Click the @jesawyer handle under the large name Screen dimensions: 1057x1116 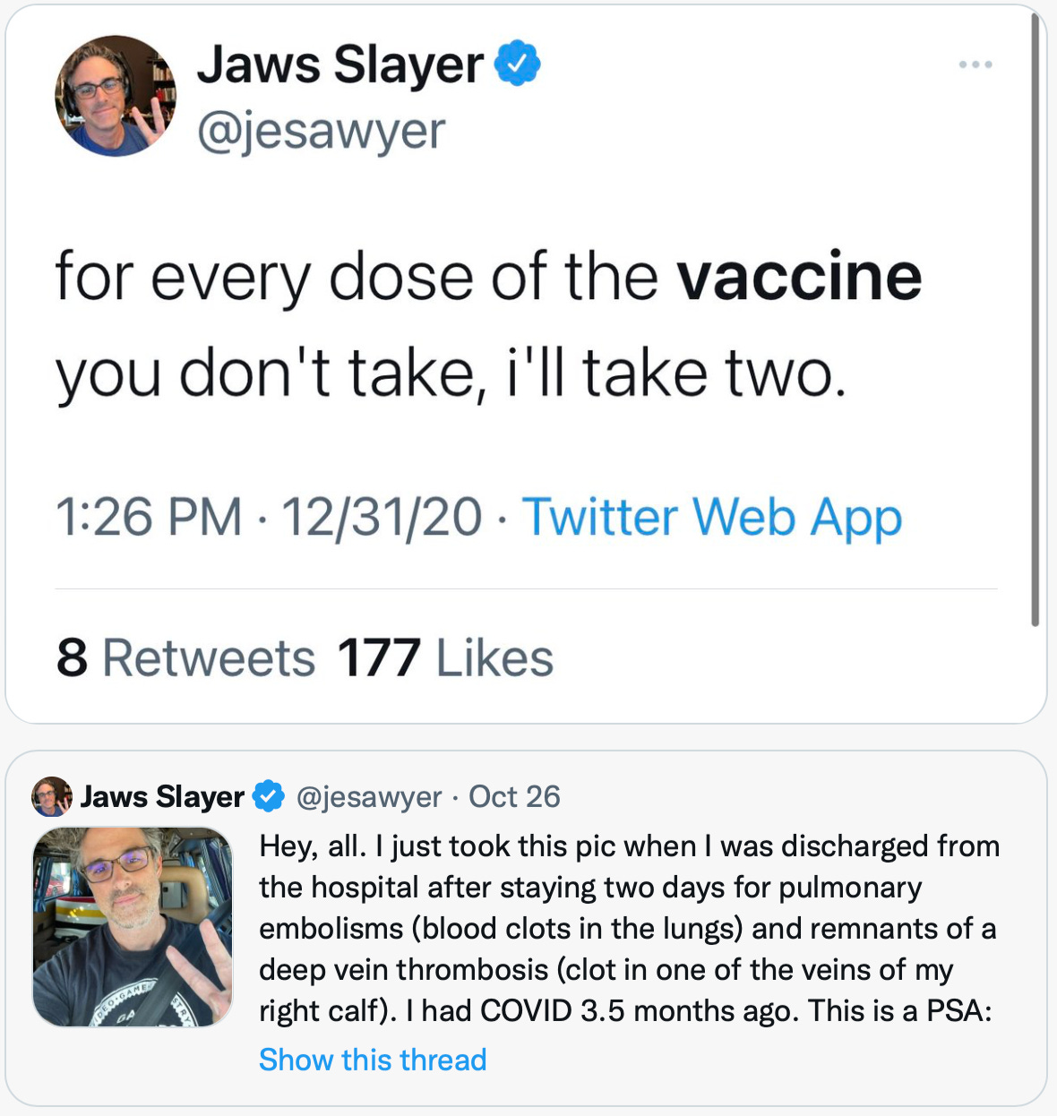[x=321, y=132]
